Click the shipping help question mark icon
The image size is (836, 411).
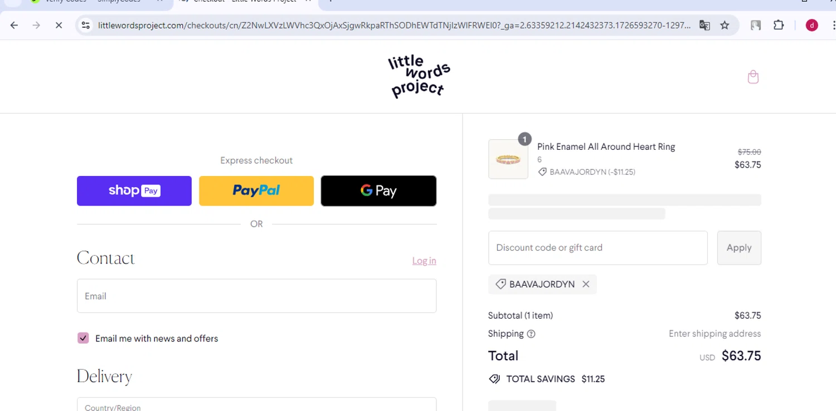tap(531, 334)
